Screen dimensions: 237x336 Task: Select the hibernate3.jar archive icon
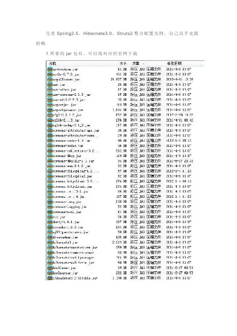coord(50,242)
